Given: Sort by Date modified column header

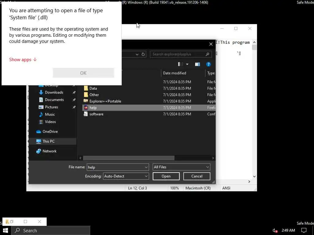Looking at the screenshot, I should (x=174, y=73).
